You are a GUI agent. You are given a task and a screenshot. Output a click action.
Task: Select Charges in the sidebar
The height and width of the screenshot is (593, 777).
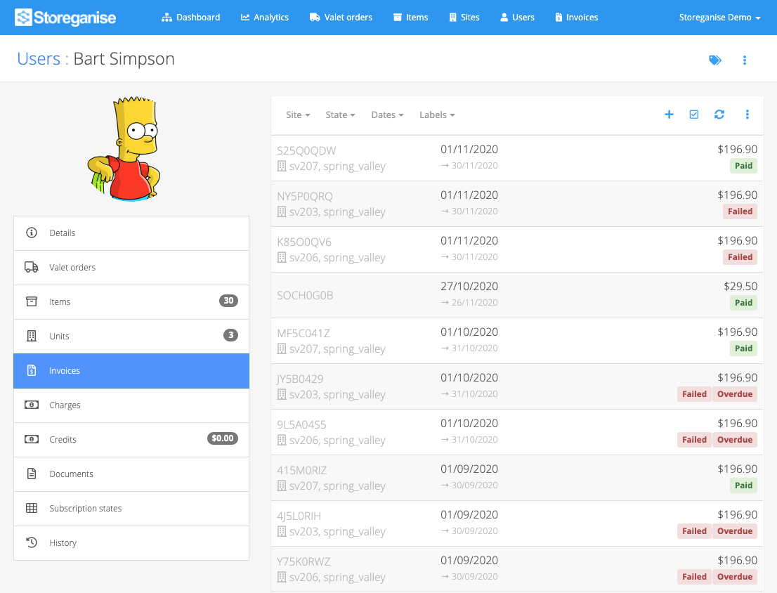(131, 405)
